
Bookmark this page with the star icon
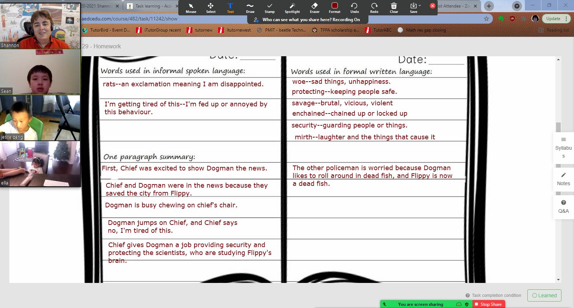[486, 19]
